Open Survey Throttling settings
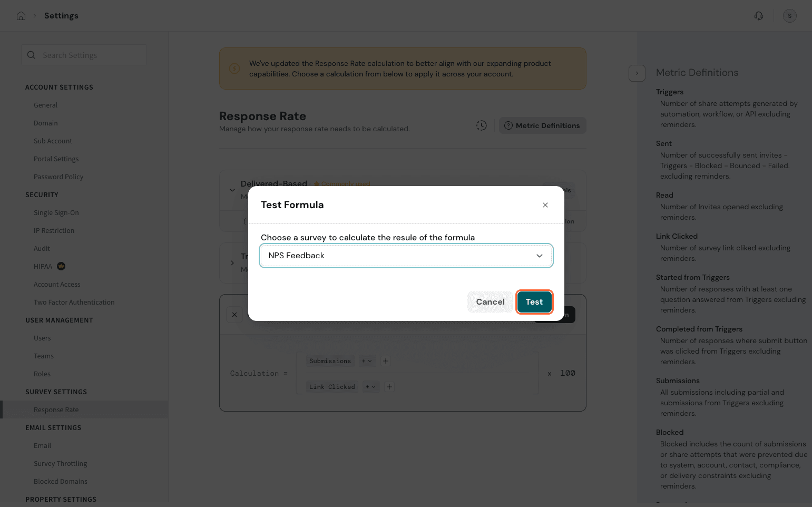 point(60,463)
